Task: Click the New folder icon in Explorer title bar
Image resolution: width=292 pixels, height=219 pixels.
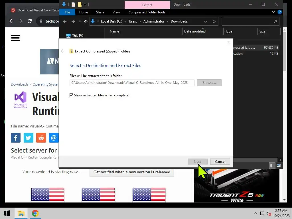Action: pyautogui.click(x=80, y=5)
